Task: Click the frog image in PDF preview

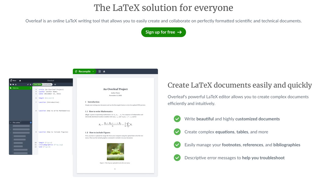Action: (x=115, y=151)
